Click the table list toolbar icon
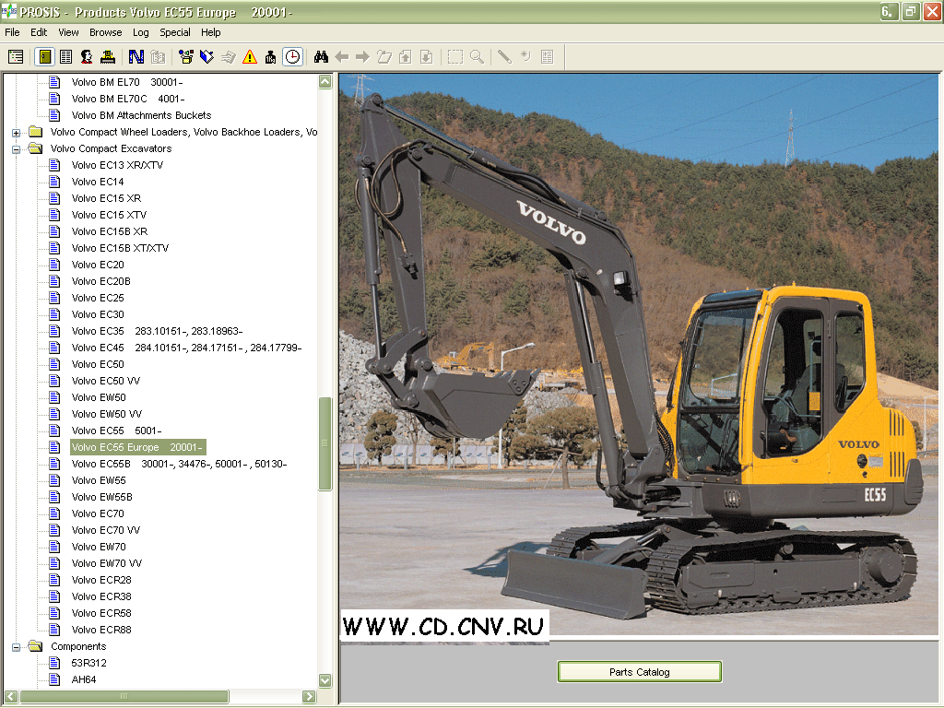Screen dimensions: 944x708 click(65, 57)
